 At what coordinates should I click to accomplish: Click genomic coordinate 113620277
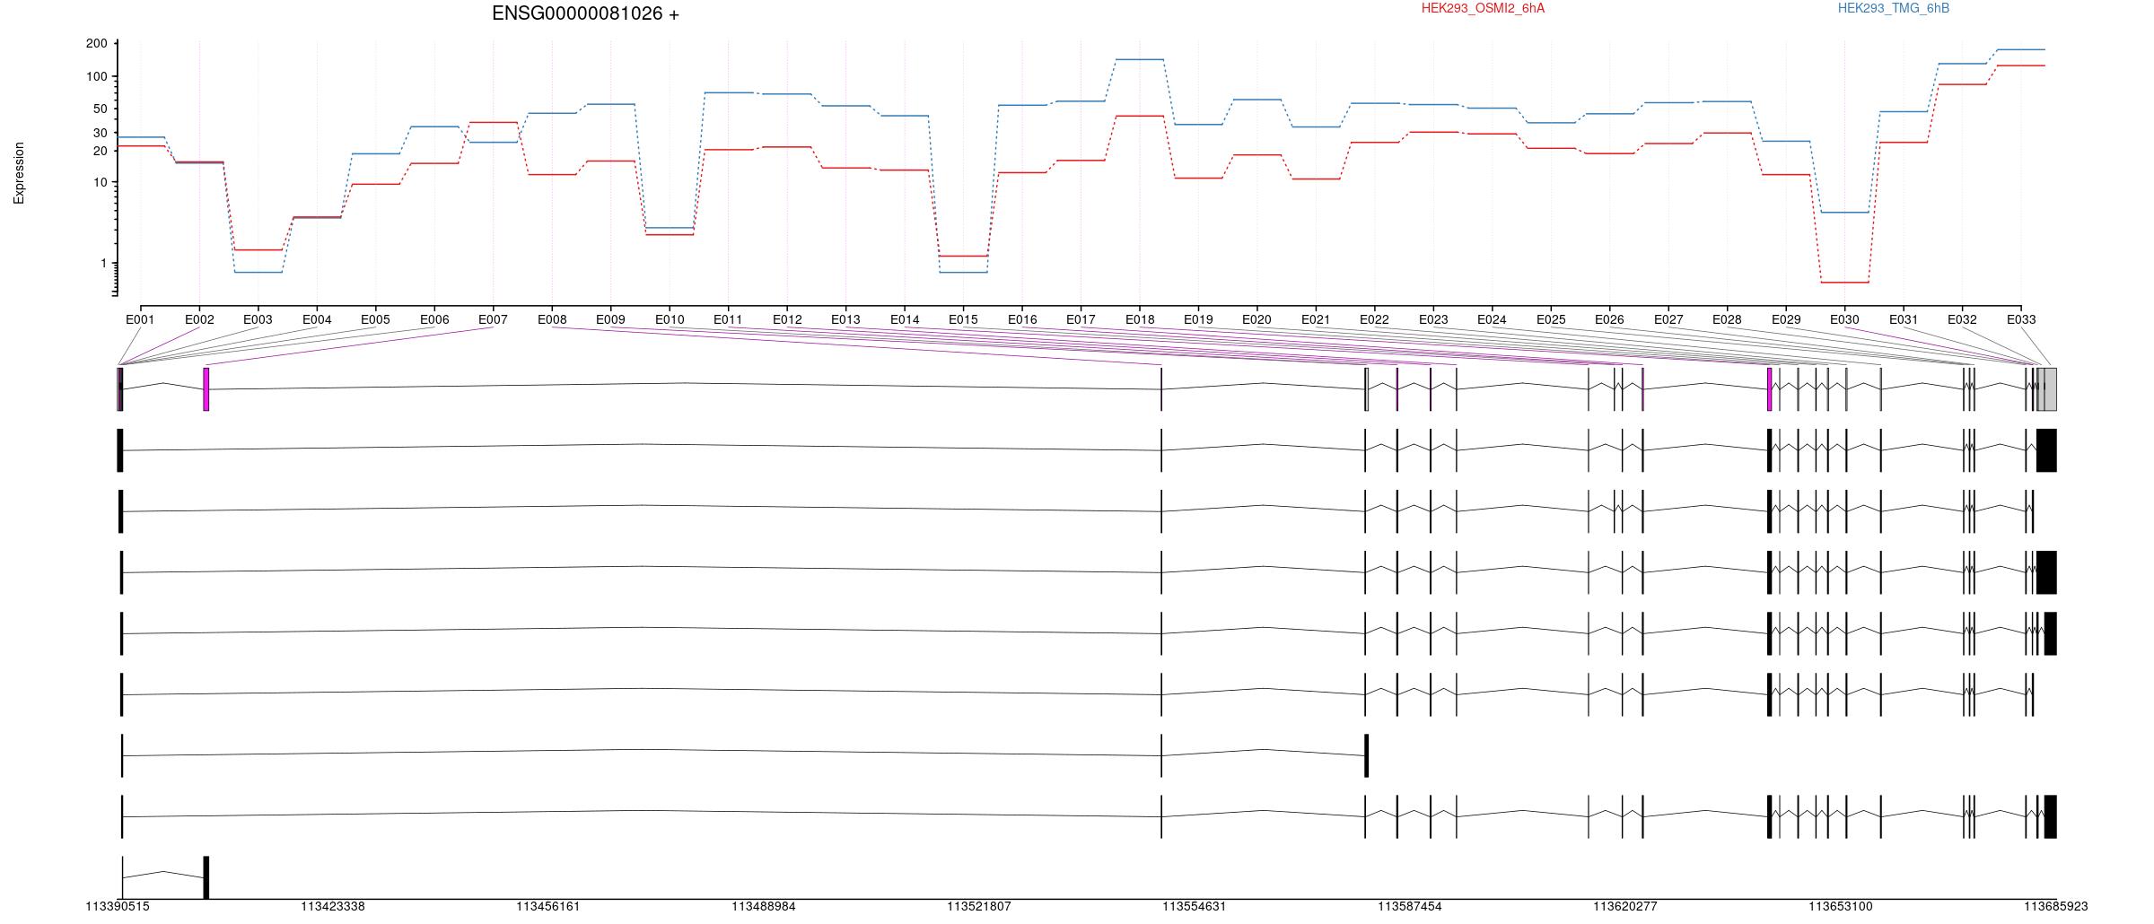(x=1625, y=907)
